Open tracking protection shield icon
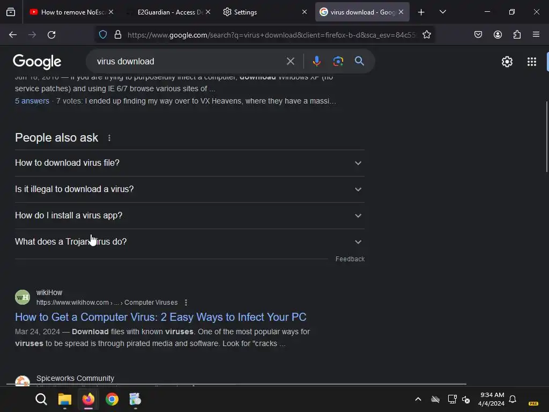 pyautogui.click(x=102, y=35)
